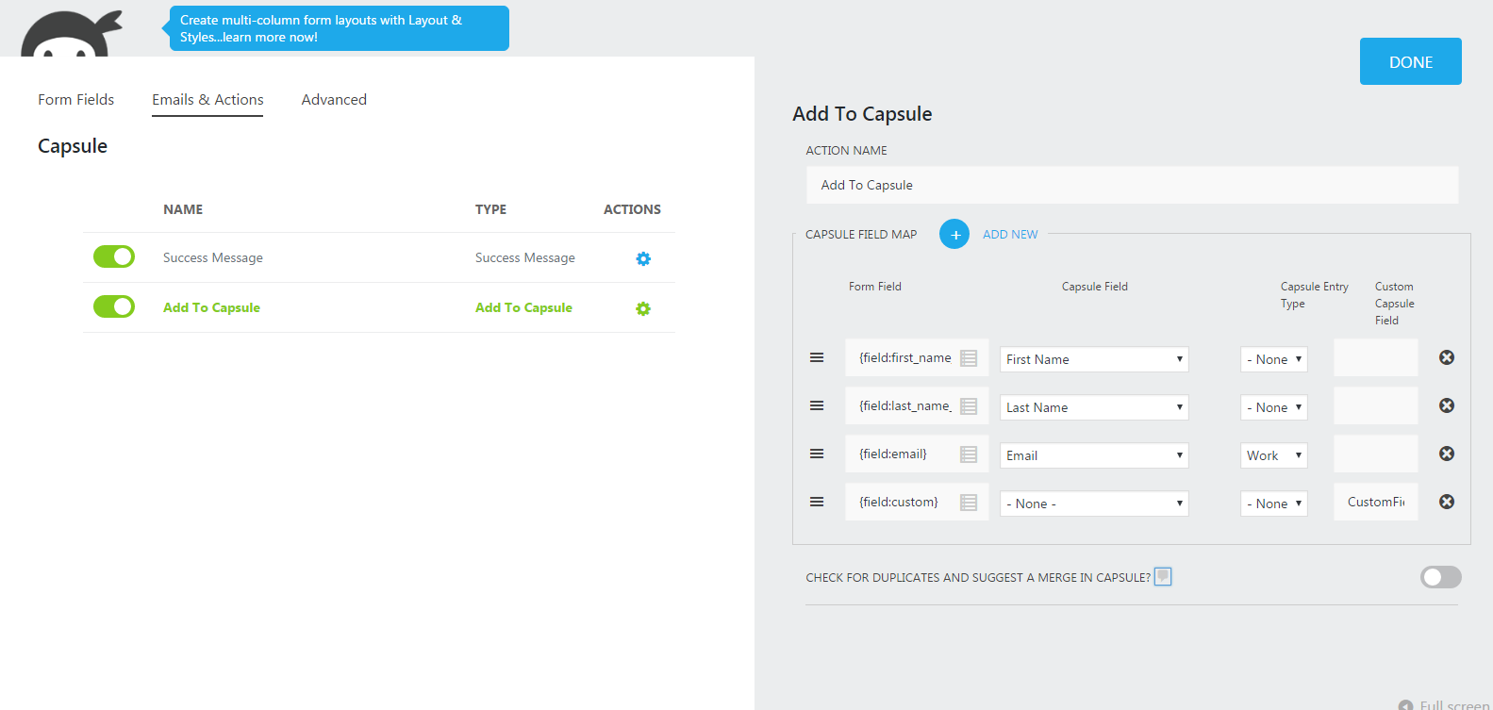
Task: Open settings gear for Success Message action
Action: (x=643, y=258)
